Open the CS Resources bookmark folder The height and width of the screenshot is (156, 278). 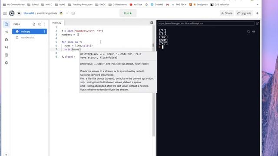point(118,5)
